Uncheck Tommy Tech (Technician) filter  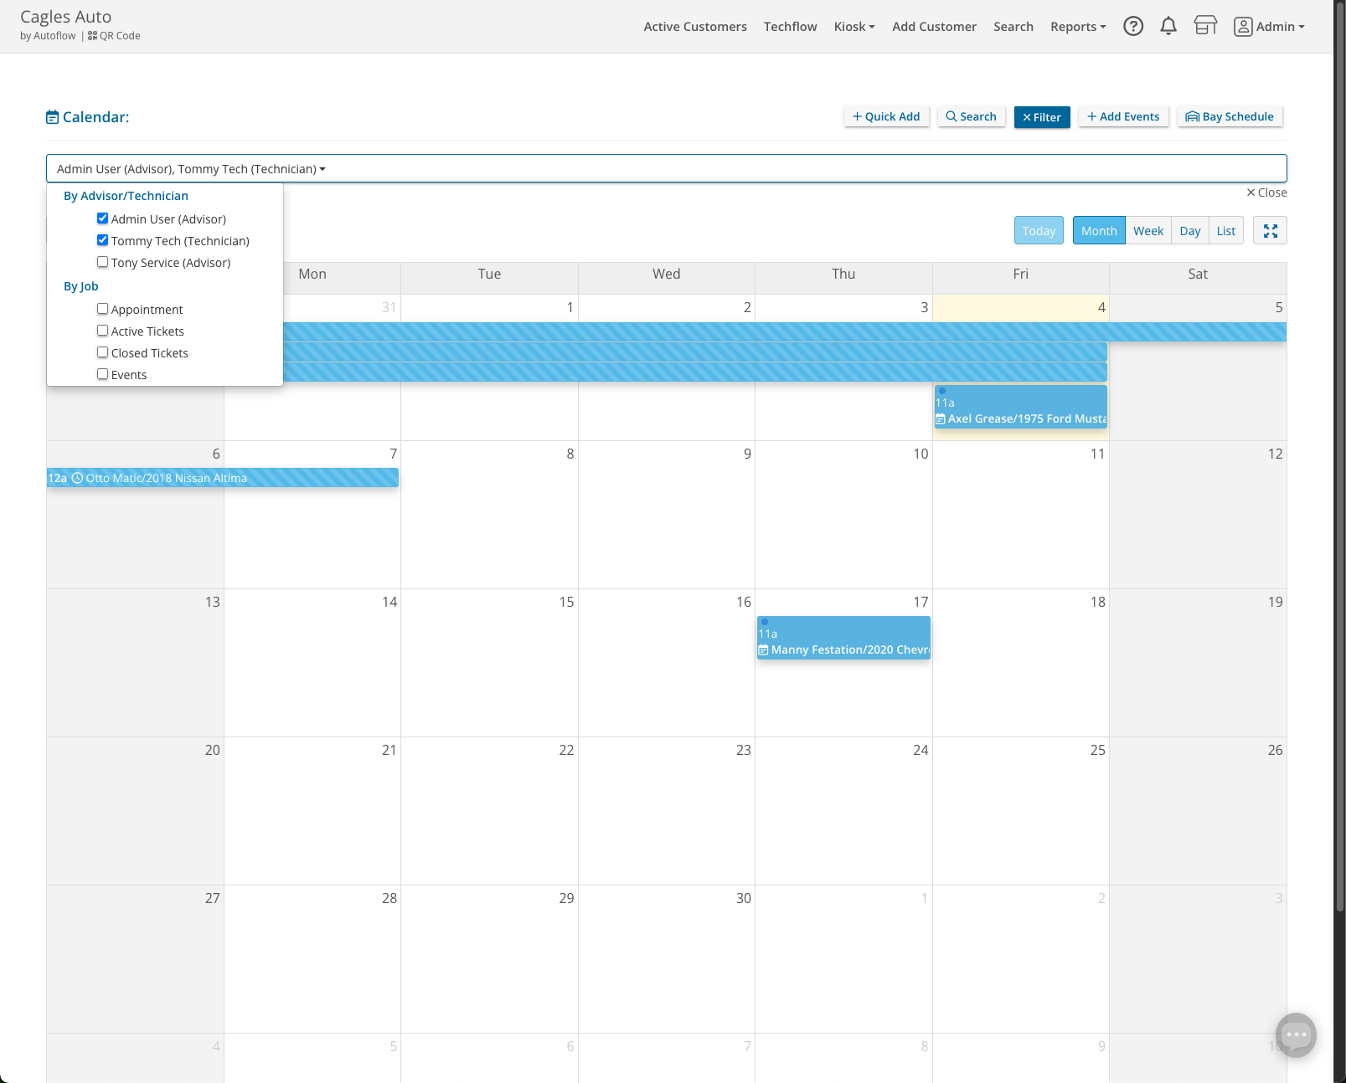tap(102, 240)
